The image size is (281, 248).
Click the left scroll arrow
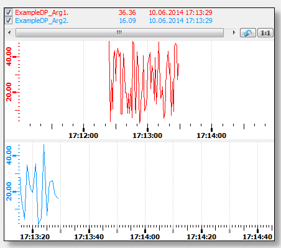9,32
